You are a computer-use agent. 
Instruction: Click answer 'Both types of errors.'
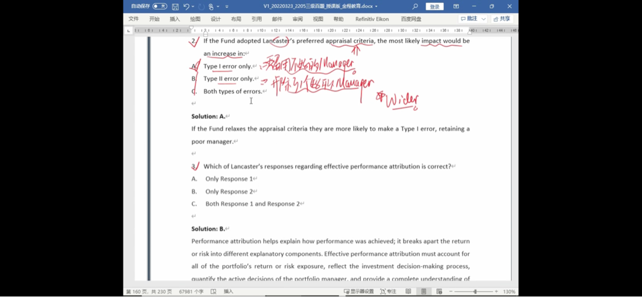[x=233, y=91]
